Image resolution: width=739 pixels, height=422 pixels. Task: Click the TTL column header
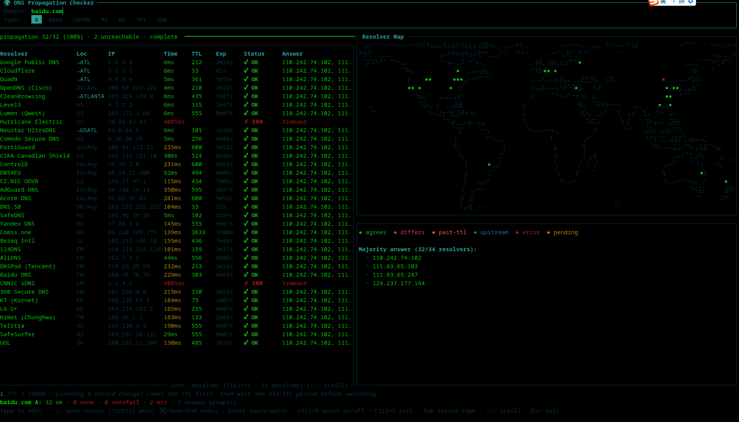pyautogui.click(x=197, y=54)
